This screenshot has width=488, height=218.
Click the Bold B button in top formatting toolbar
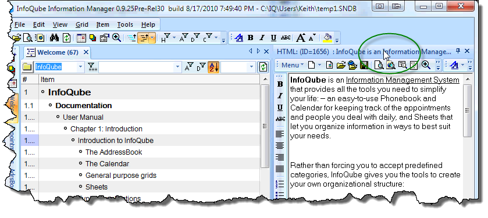click(250, 38)
